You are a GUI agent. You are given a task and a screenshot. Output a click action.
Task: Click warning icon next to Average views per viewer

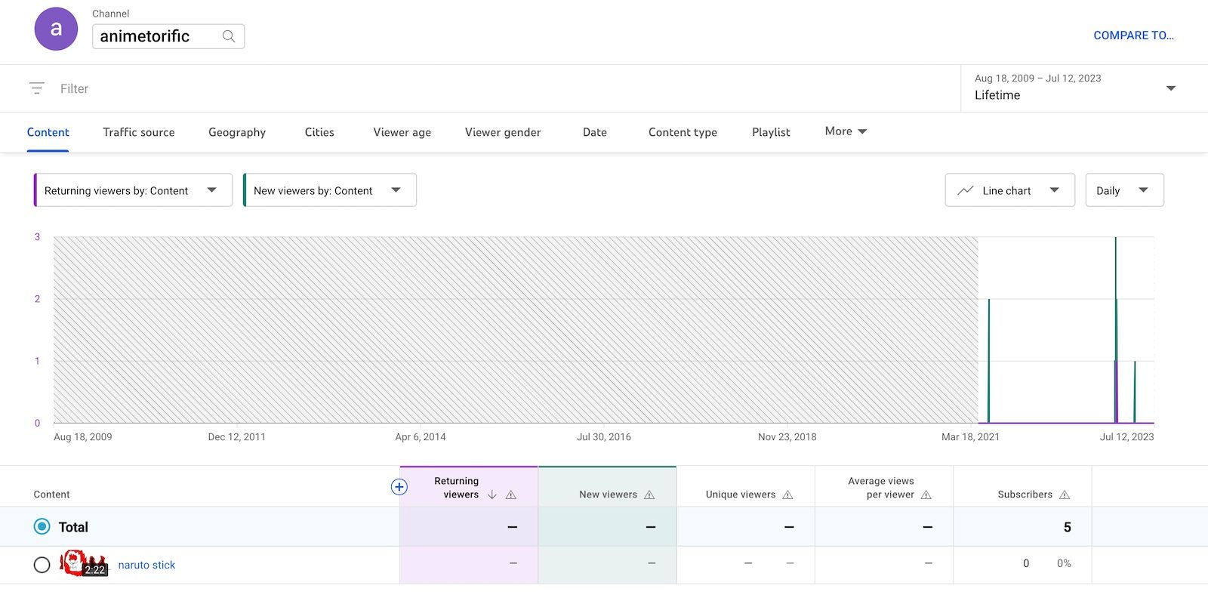926,495
